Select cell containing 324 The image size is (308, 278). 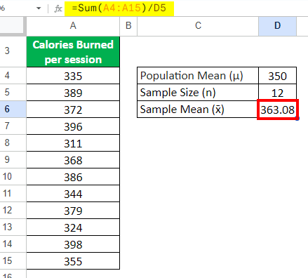(x=73, y=227)
